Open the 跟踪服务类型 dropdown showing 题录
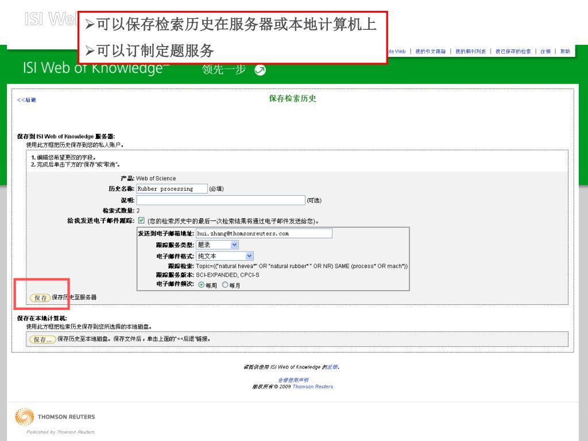This screenshot has height=441, width=588. (217, 245)
